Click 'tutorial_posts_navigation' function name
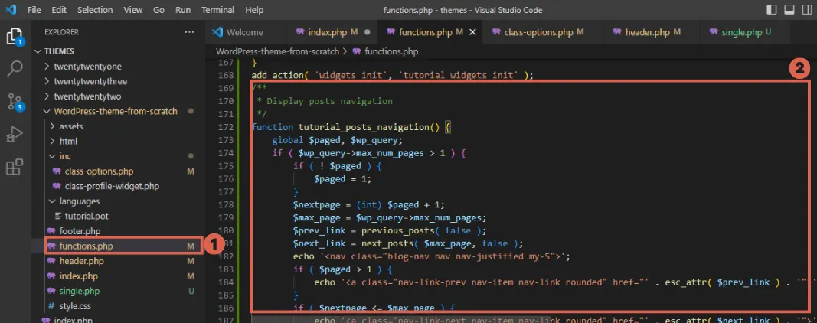Image resolution: width=817 pixels, height=323 pixels. (364, 127)
